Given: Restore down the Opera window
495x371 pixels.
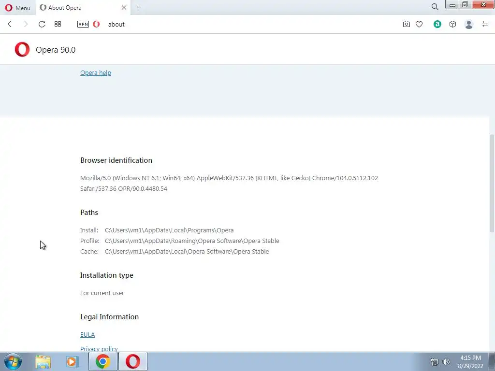Looking at the screenshot, I should [x=465, y=5].
